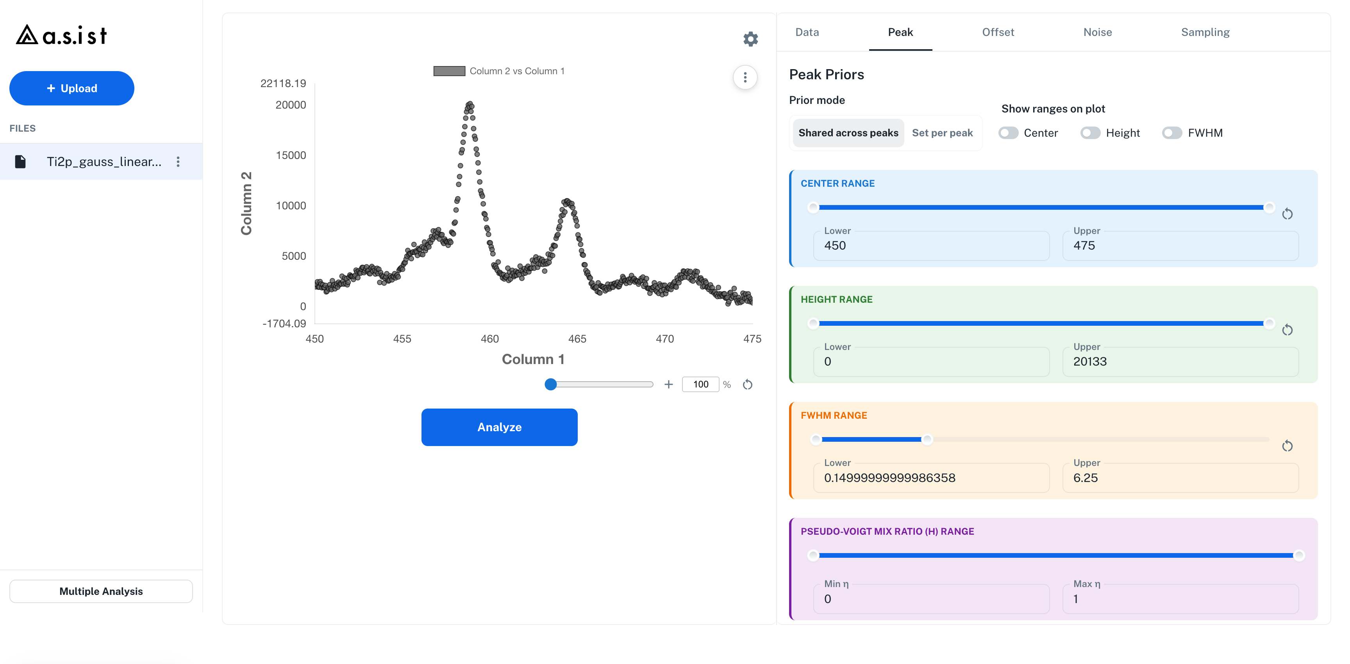Select Set per peak prior mode
This screenshot has height=664, width=1350.
coord(942,133)
